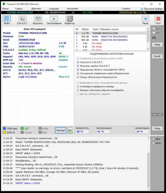Select the API radio button
The image size is (166, 193).
pos(154,29)
